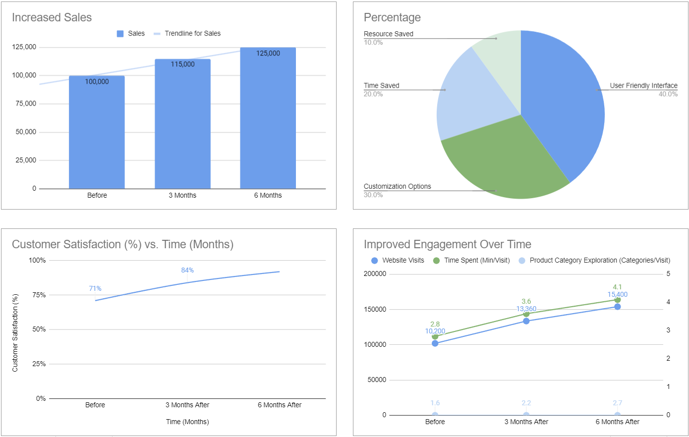Select the green Time Spent legend dot
Screen dimensions: 689x437
point(436,261)
